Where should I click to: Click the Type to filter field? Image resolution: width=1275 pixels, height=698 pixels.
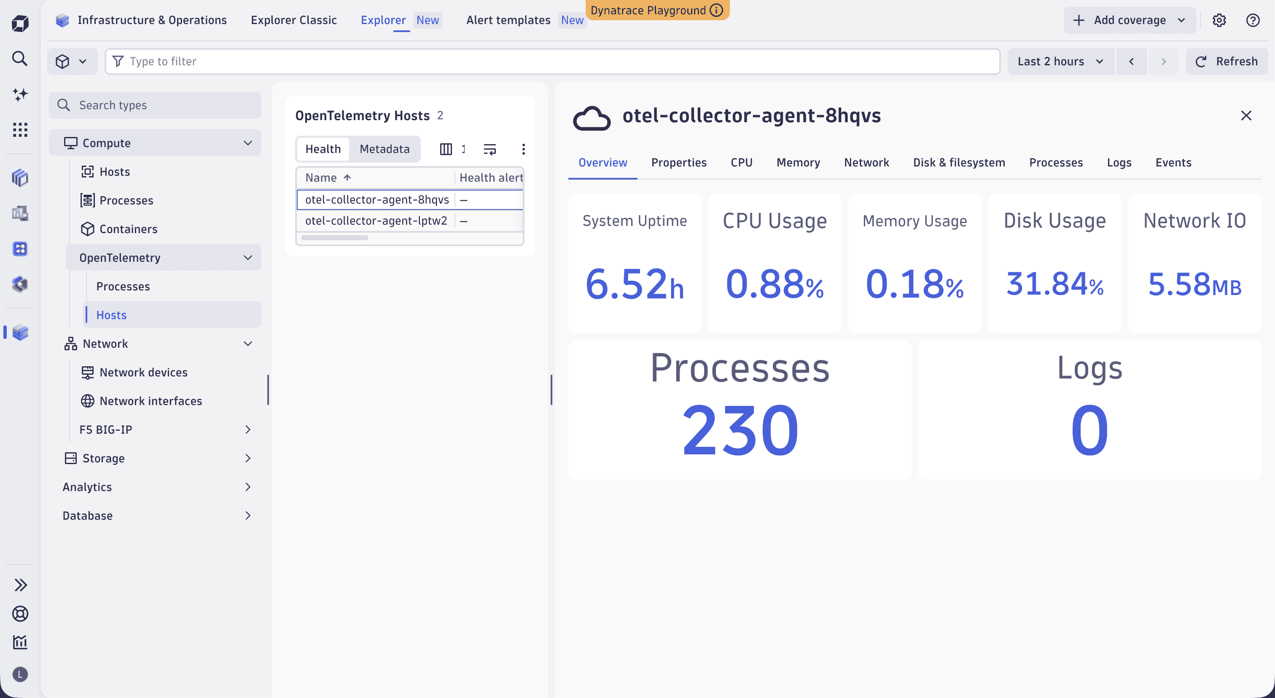tap(552, 62)
